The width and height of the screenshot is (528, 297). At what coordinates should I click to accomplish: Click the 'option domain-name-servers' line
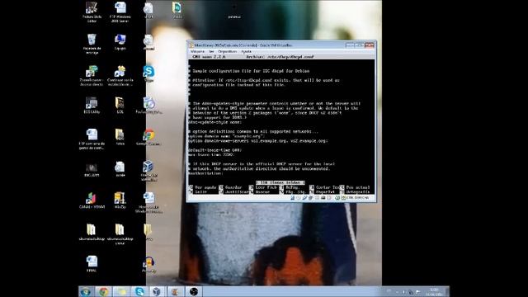point(258,141)
